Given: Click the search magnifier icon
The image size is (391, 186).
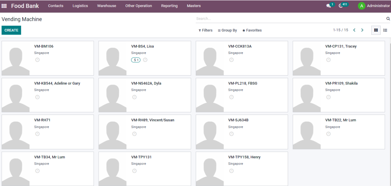Looking at the screenshot, I should click(x=388, y=19).
